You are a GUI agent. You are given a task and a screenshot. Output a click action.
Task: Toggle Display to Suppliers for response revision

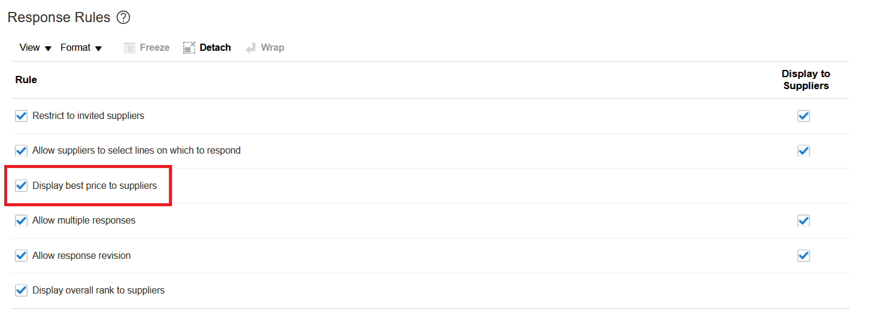pos(804,256)
